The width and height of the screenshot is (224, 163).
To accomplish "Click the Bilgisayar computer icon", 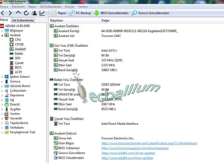I will [x=7, y=31].
